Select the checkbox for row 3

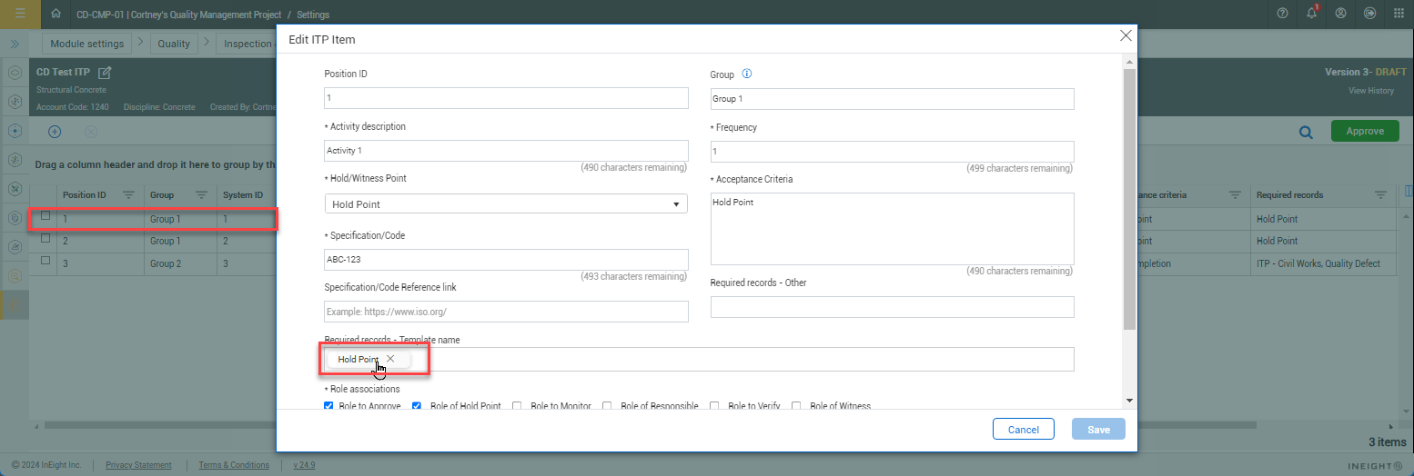[45, 261]
